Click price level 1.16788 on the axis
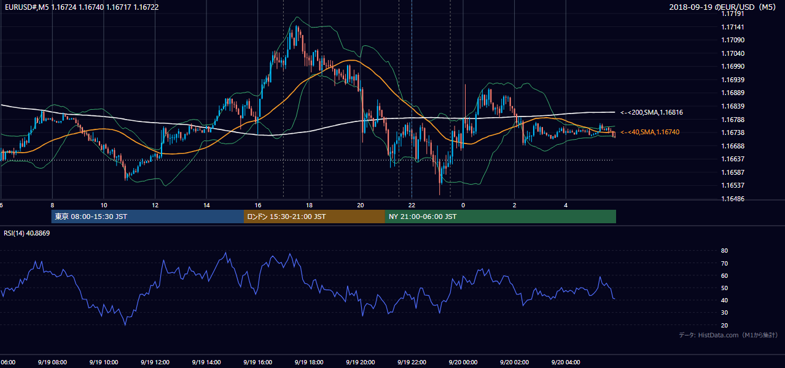The image size is (785, 368). point(733,120)
